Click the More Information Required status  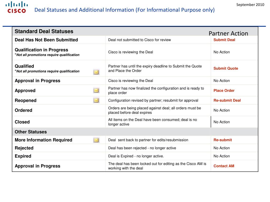(44, 140)
